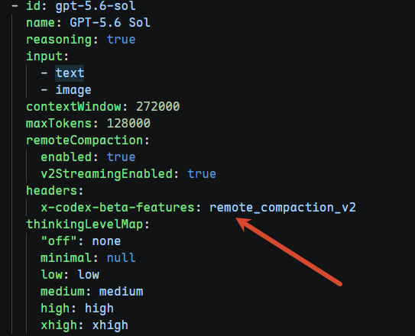Click the none value after "off"
This screenshot has width=415, height=336.
pos(106,241)
